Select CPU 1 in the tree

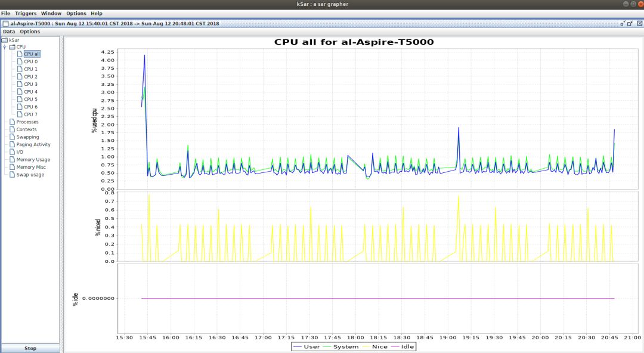31,69
